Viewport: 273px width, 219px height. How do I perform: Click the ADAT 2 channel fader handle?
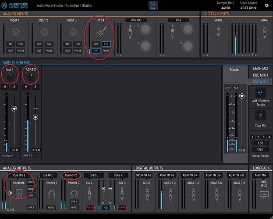pyautogui.click(x=35, y=117)
